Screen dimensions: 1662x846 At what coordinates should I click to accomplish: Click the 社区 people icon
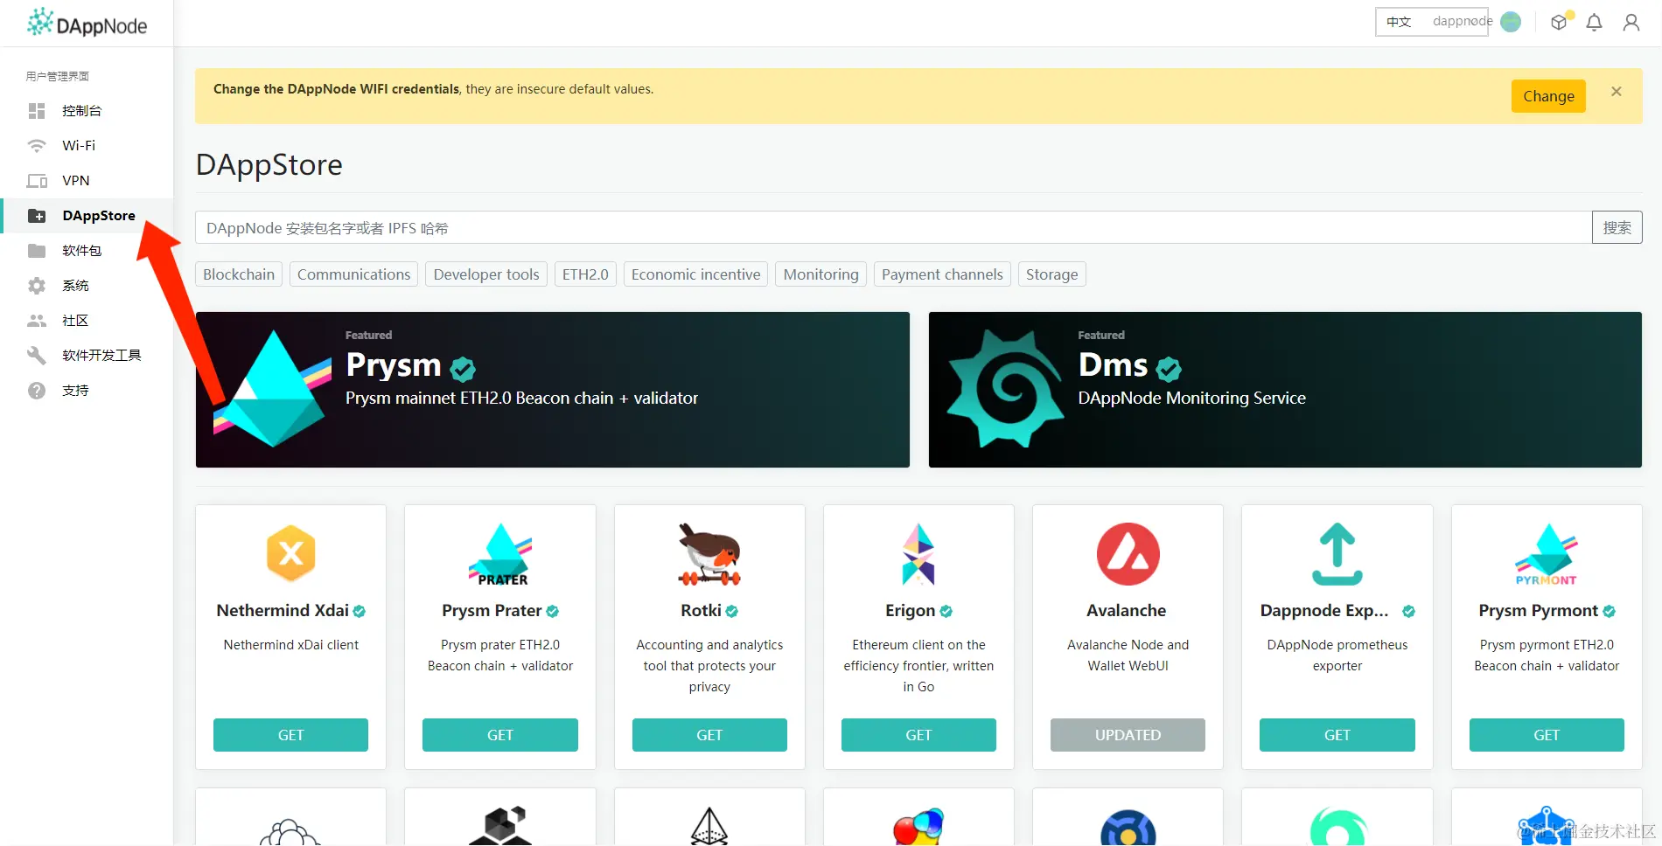tap(37, 321)
